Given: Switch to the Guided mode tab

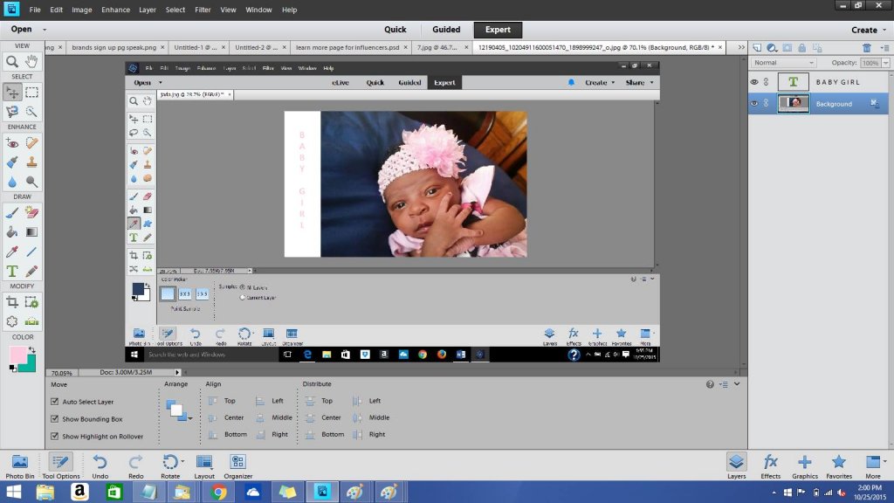Looking at the screenshot, I should coord(446,30).
